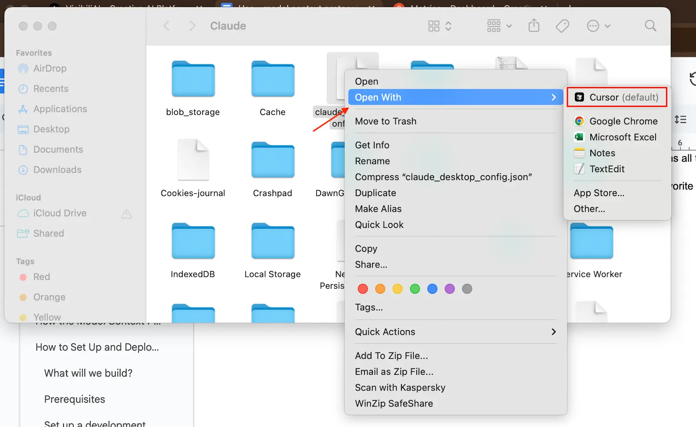The image size is (696, 427).
Task: Click Email as Zip File...
Action: (x=455, y=372)
